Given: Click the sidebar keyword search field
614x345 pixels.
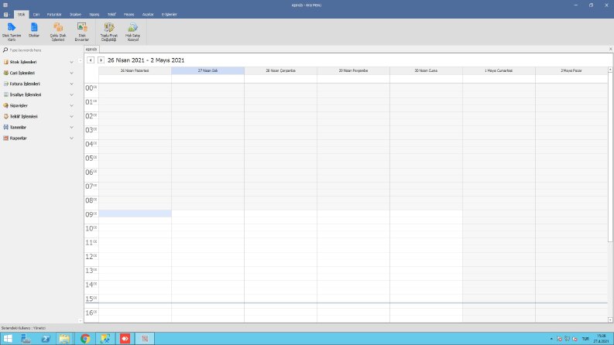Looking at the screenshot, I should [43, 50].
